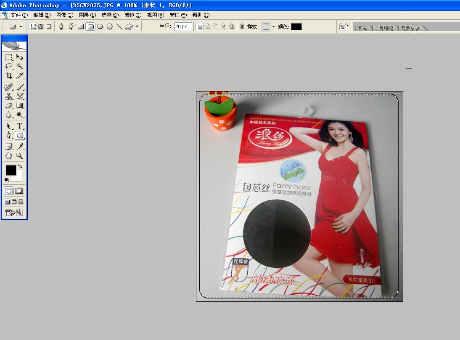Select the Eyedropper tool
This screenshot has height=340, width=460.
point(20,147)
